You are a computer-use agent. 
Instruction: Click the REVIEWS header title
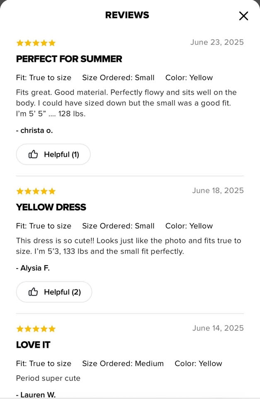(x=127, y=15)
